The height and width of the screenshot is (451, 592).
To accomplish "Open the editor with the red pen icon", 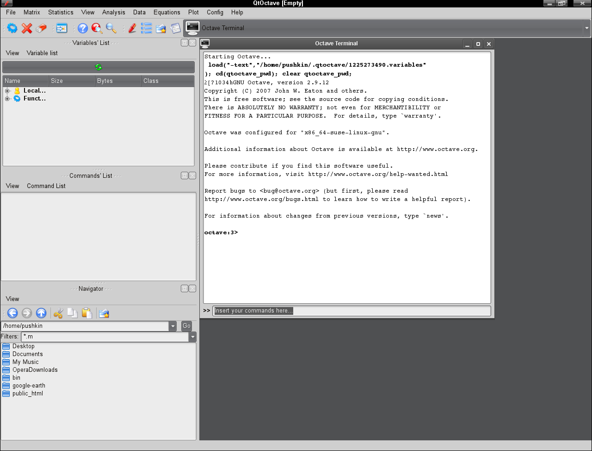I will [132, 28].
